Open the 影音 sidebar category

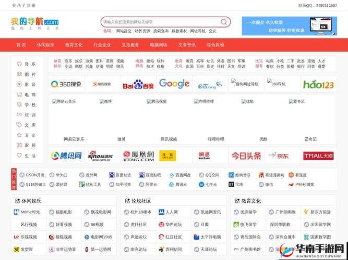tap(27, 85)
